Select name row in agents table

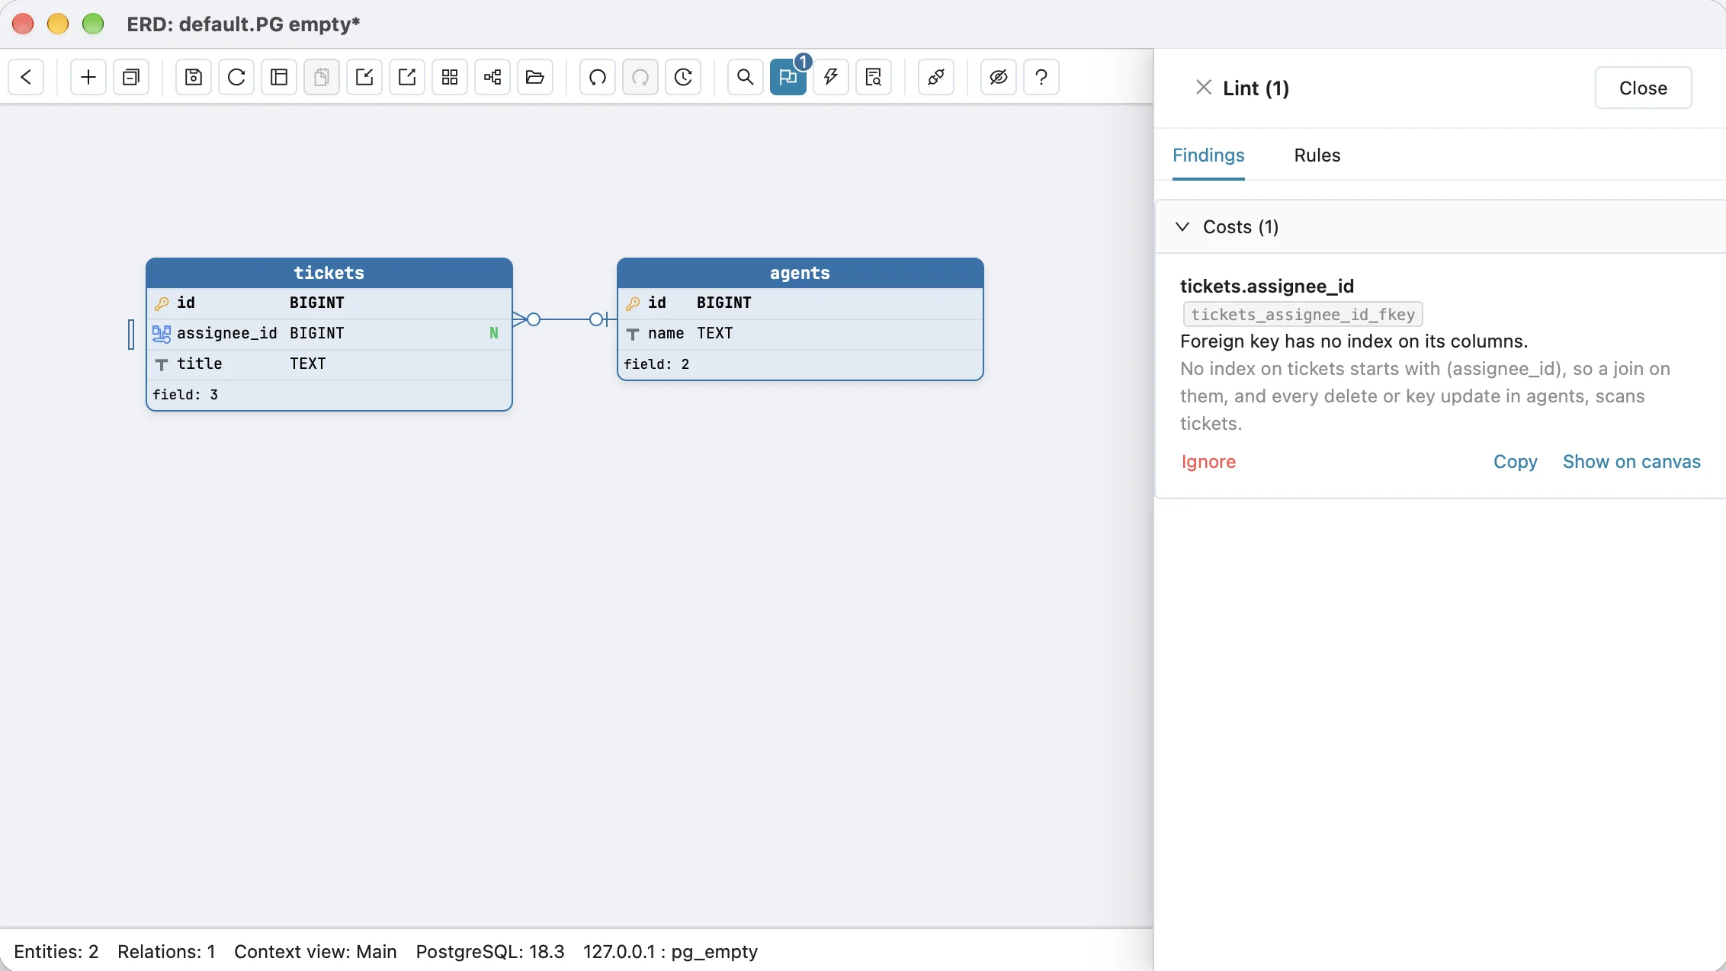tap(800, 334)
